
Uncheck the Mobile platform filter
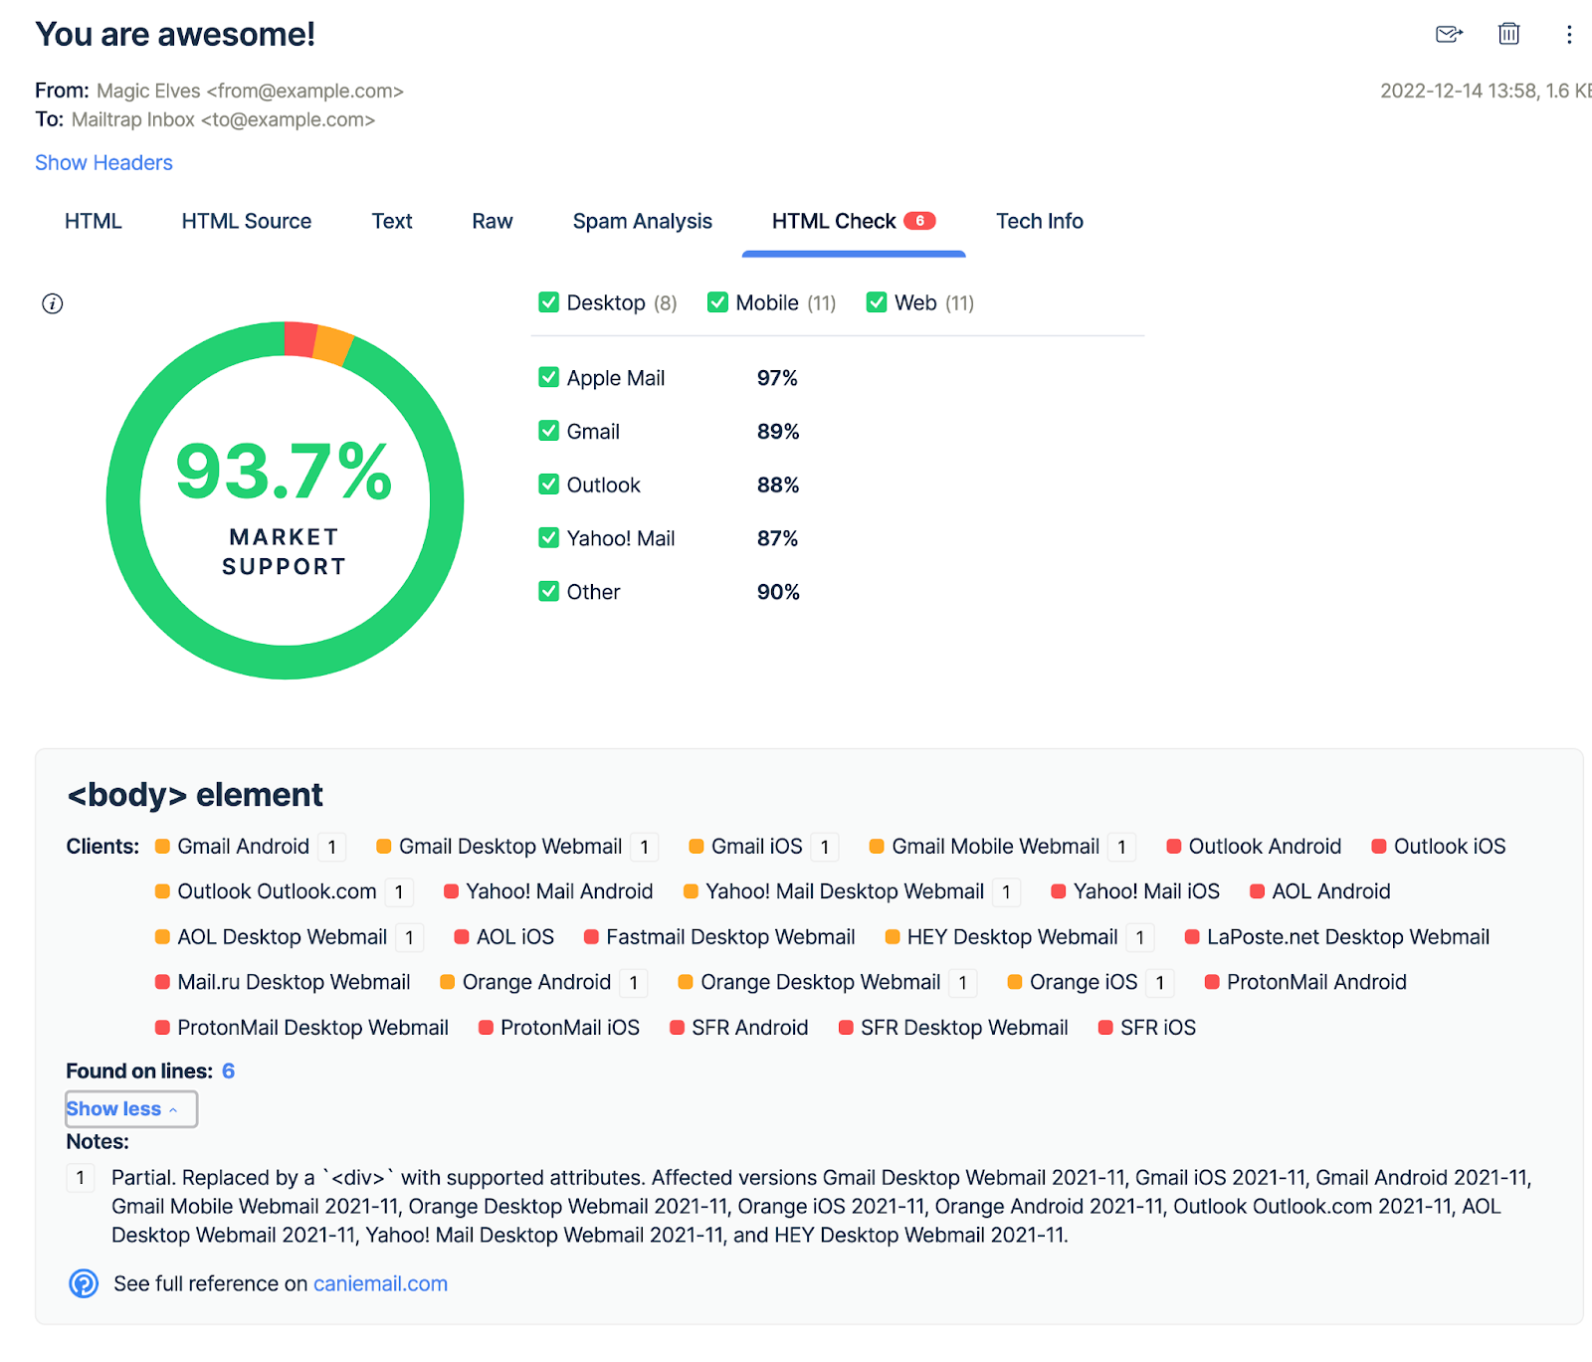click(x=717, y=302)
